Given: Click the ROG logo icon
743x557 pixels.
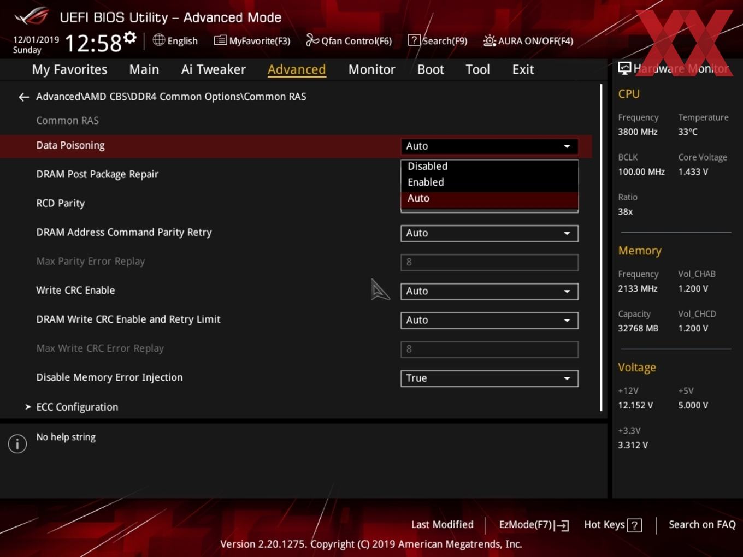Looking at the screenshot, I should click(32, 16).
